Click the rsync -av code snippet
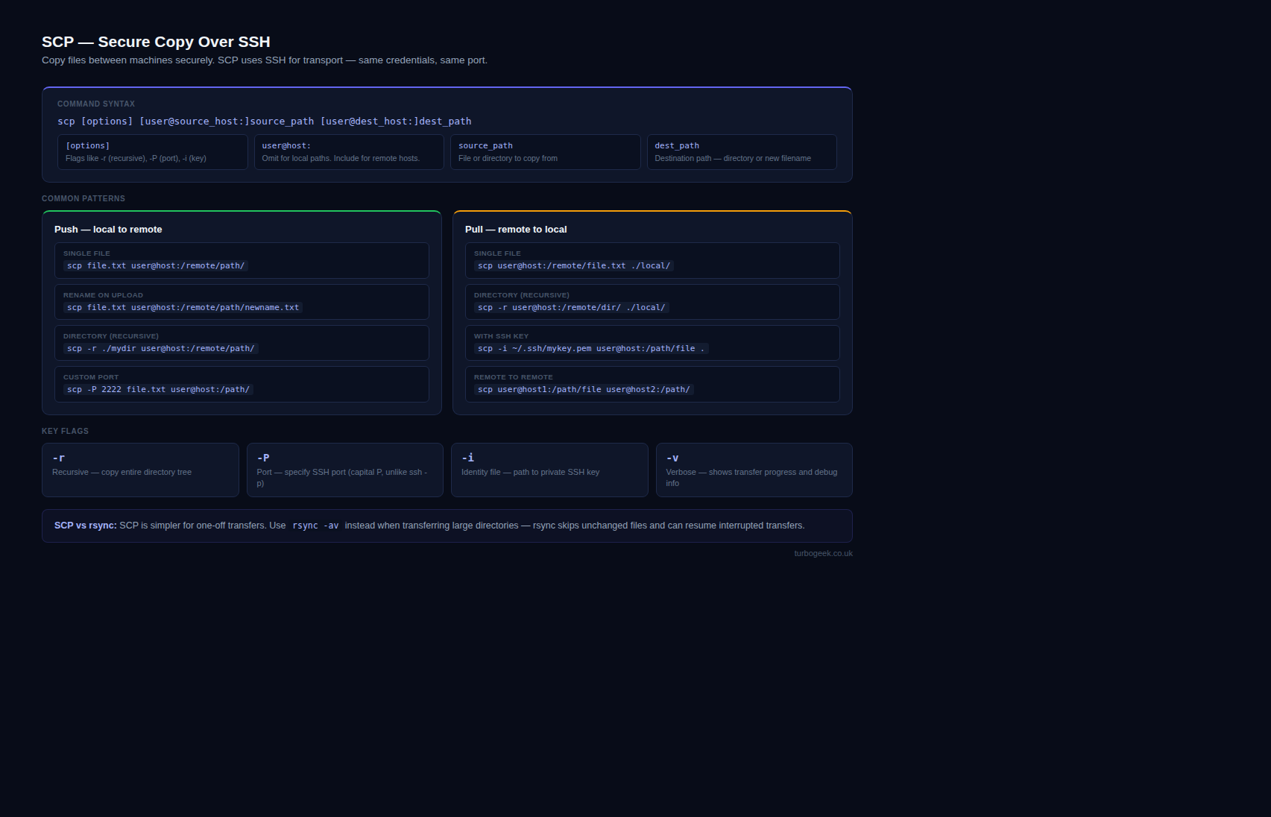Viewport: 1271px width, 817px height. [x=315, y=526]
